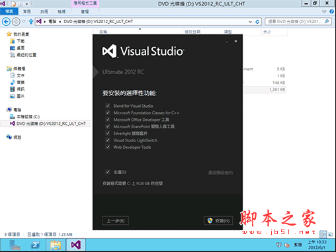This screenshot has height=252, width=336.
Task: Switch to details view layout icon
Action: coord(323,234)
